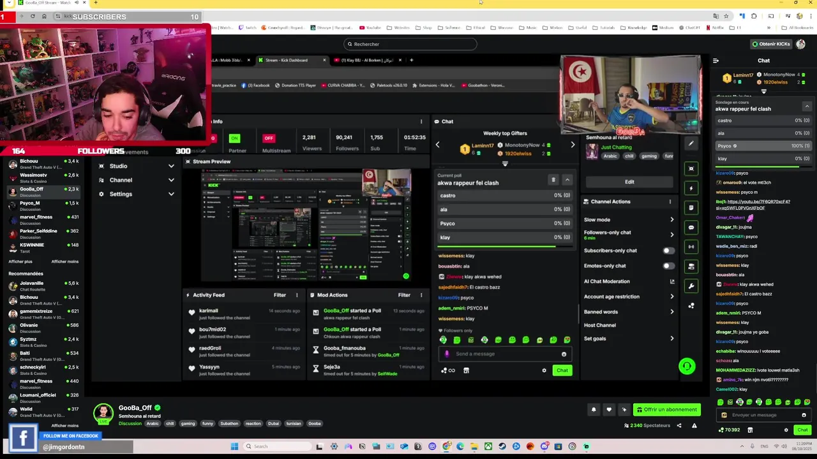Image resolution: width=817 pixels, height=459 pixels.
Task: Open outer chat settings gear icon
Action: 786,430
